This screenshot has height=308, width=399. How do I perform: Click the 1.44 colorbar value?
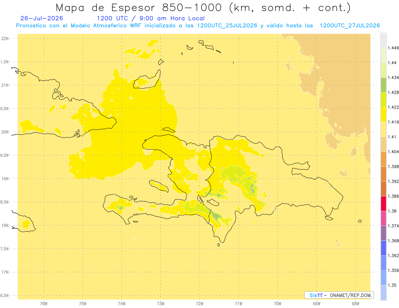(392, 63)
